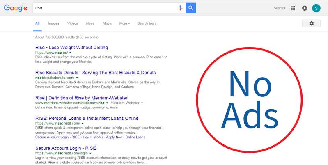Expand arrow beside merriam-webster.com/dictionary/rise URL

pos(107,103)
